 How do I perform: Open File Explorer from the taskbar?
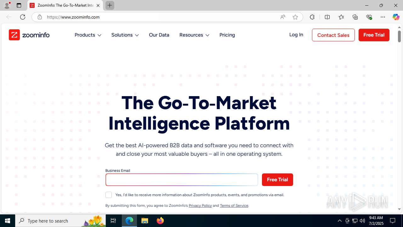click(145, 221)
